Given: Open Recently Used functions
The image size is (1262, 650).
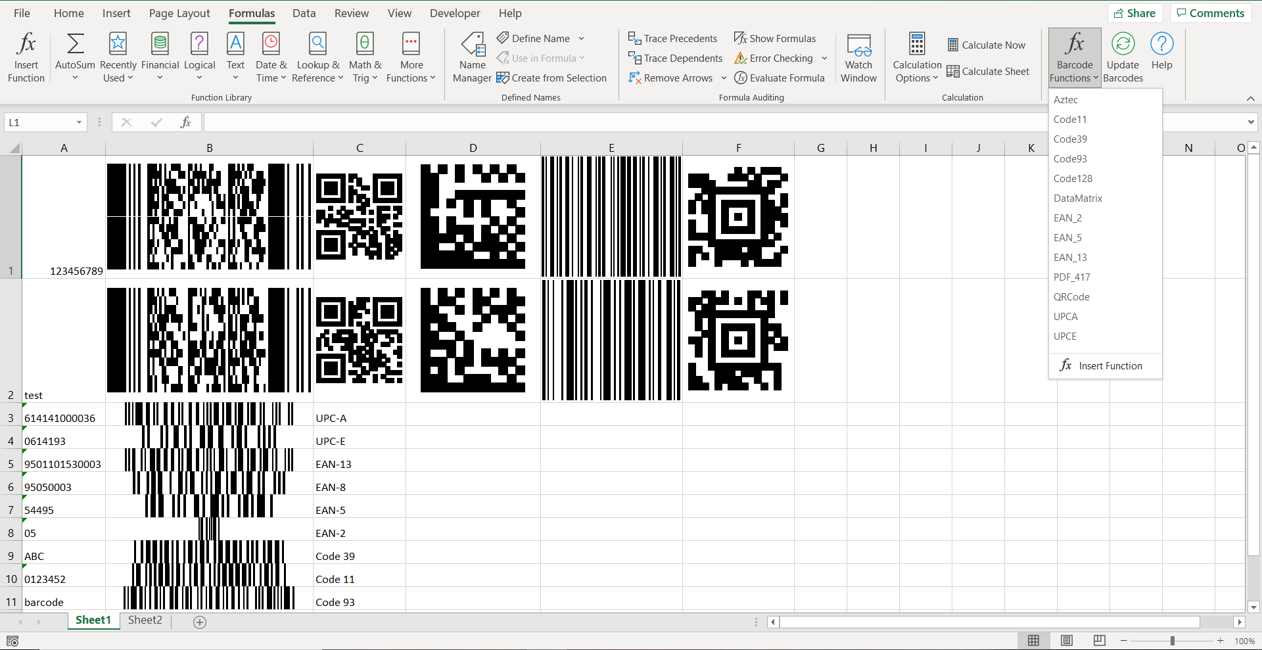Looking at the screenshot, I should pyautogui.click(x=118, y=57).
